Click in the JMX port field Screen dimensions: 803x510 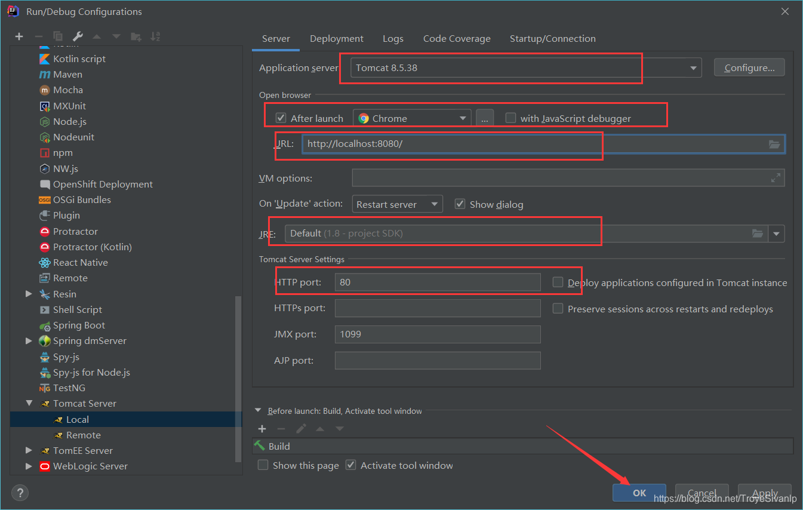coord(438,334)
